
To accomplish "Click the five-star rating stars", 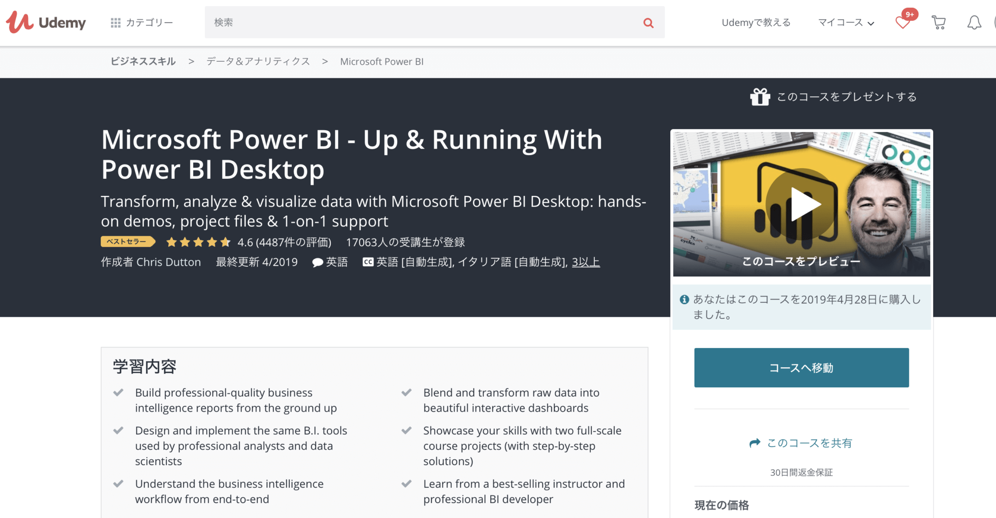I will 198,242.
